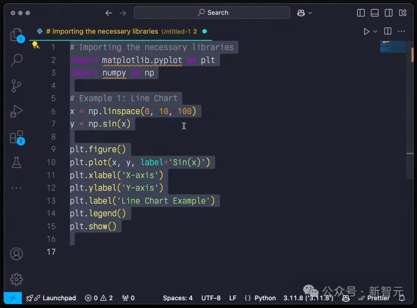The width and height of the screenshot is (417, 308).
Task: Open the Manage gear settings
Action: pos(16,279)
